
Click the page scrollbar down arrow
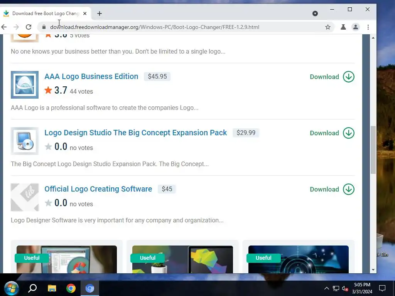click(373, 270)
